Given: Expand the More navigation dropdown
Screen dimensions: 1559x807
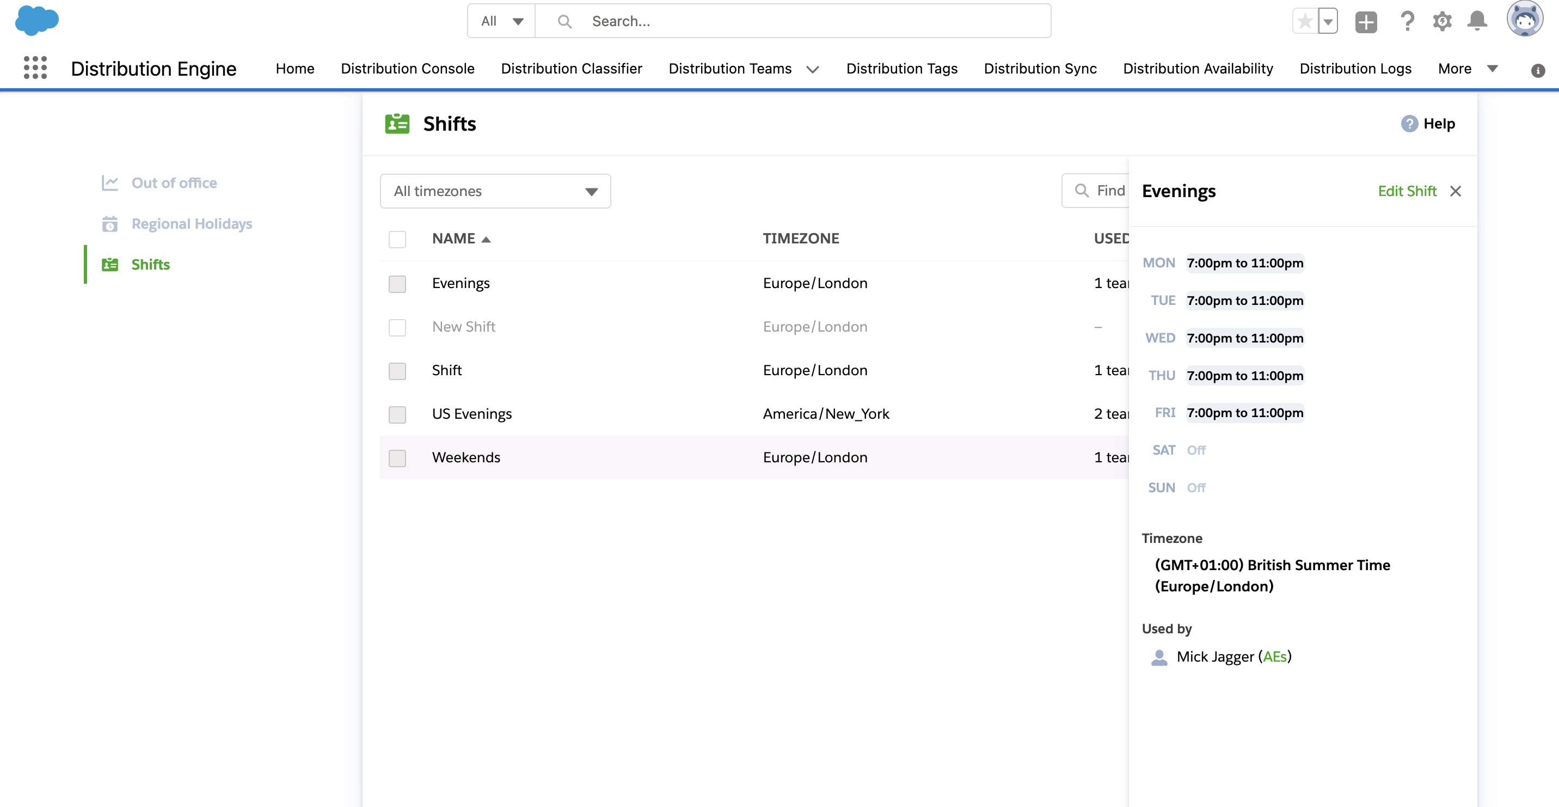Looking at the screenshot, I should pos(1467,69).
